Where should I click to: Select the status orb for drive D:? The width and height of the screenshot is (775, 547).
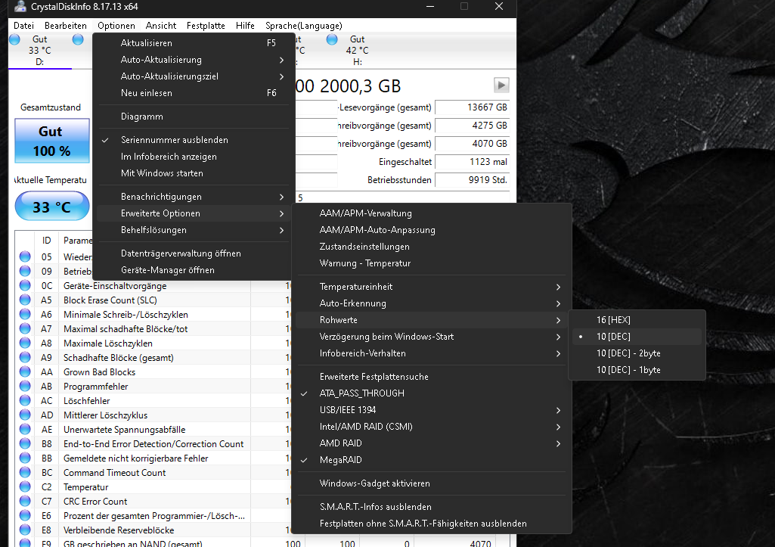15,39
